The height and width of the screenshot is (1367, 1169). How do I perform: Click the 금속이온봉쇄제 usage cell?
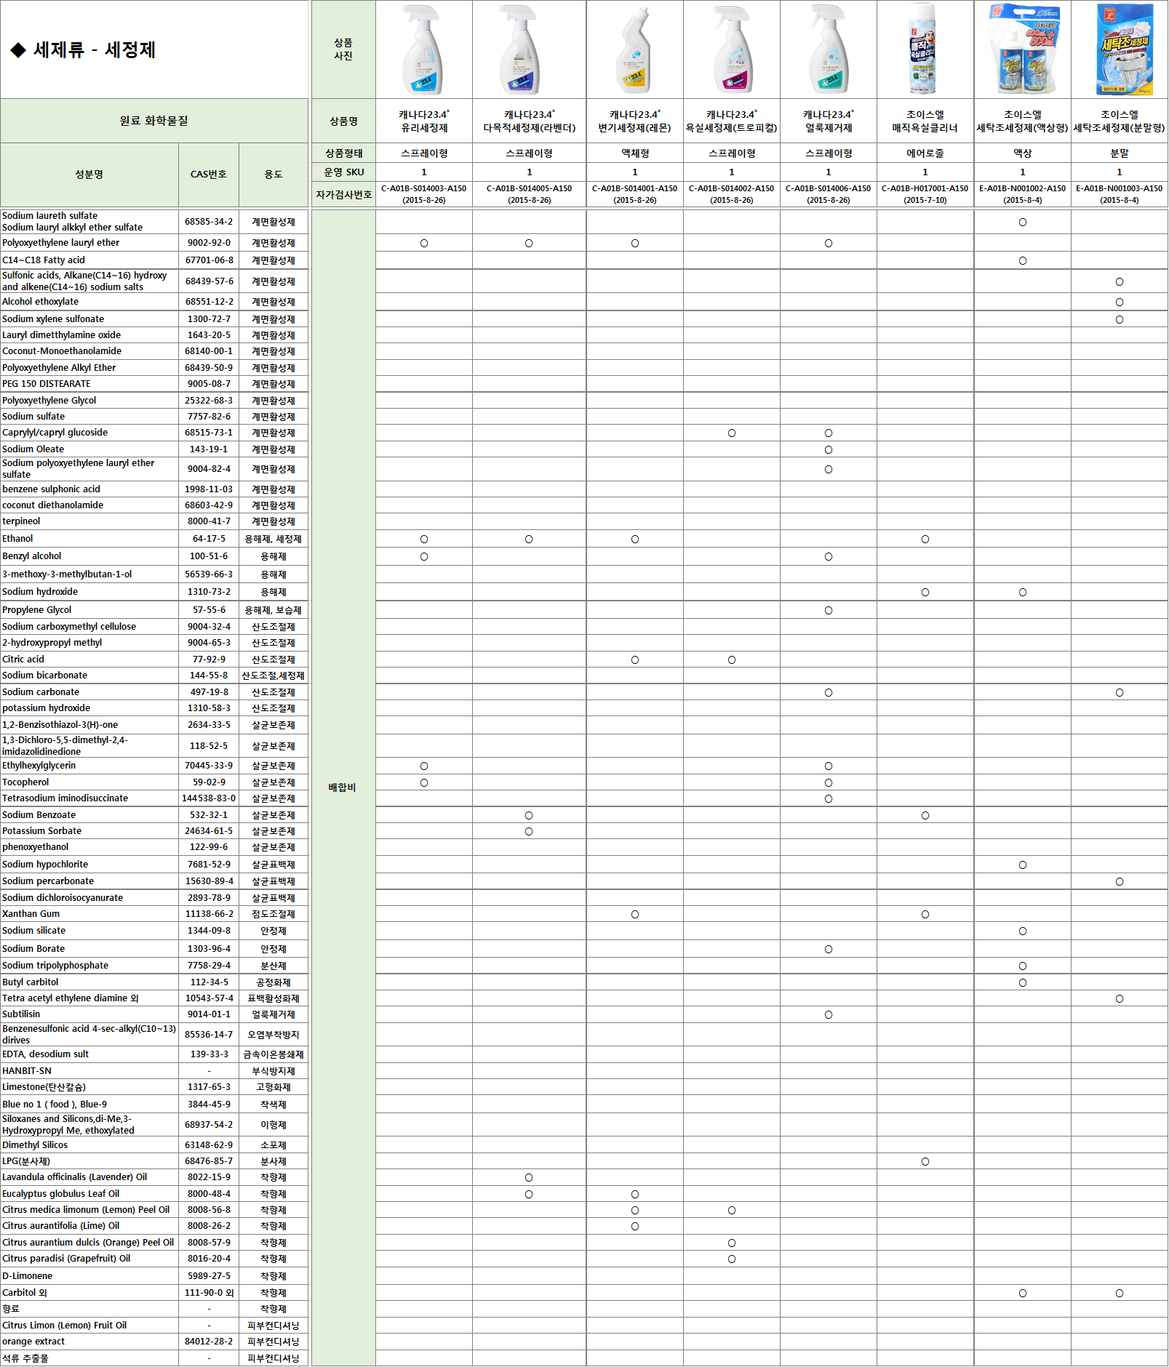pos(274,1054)
